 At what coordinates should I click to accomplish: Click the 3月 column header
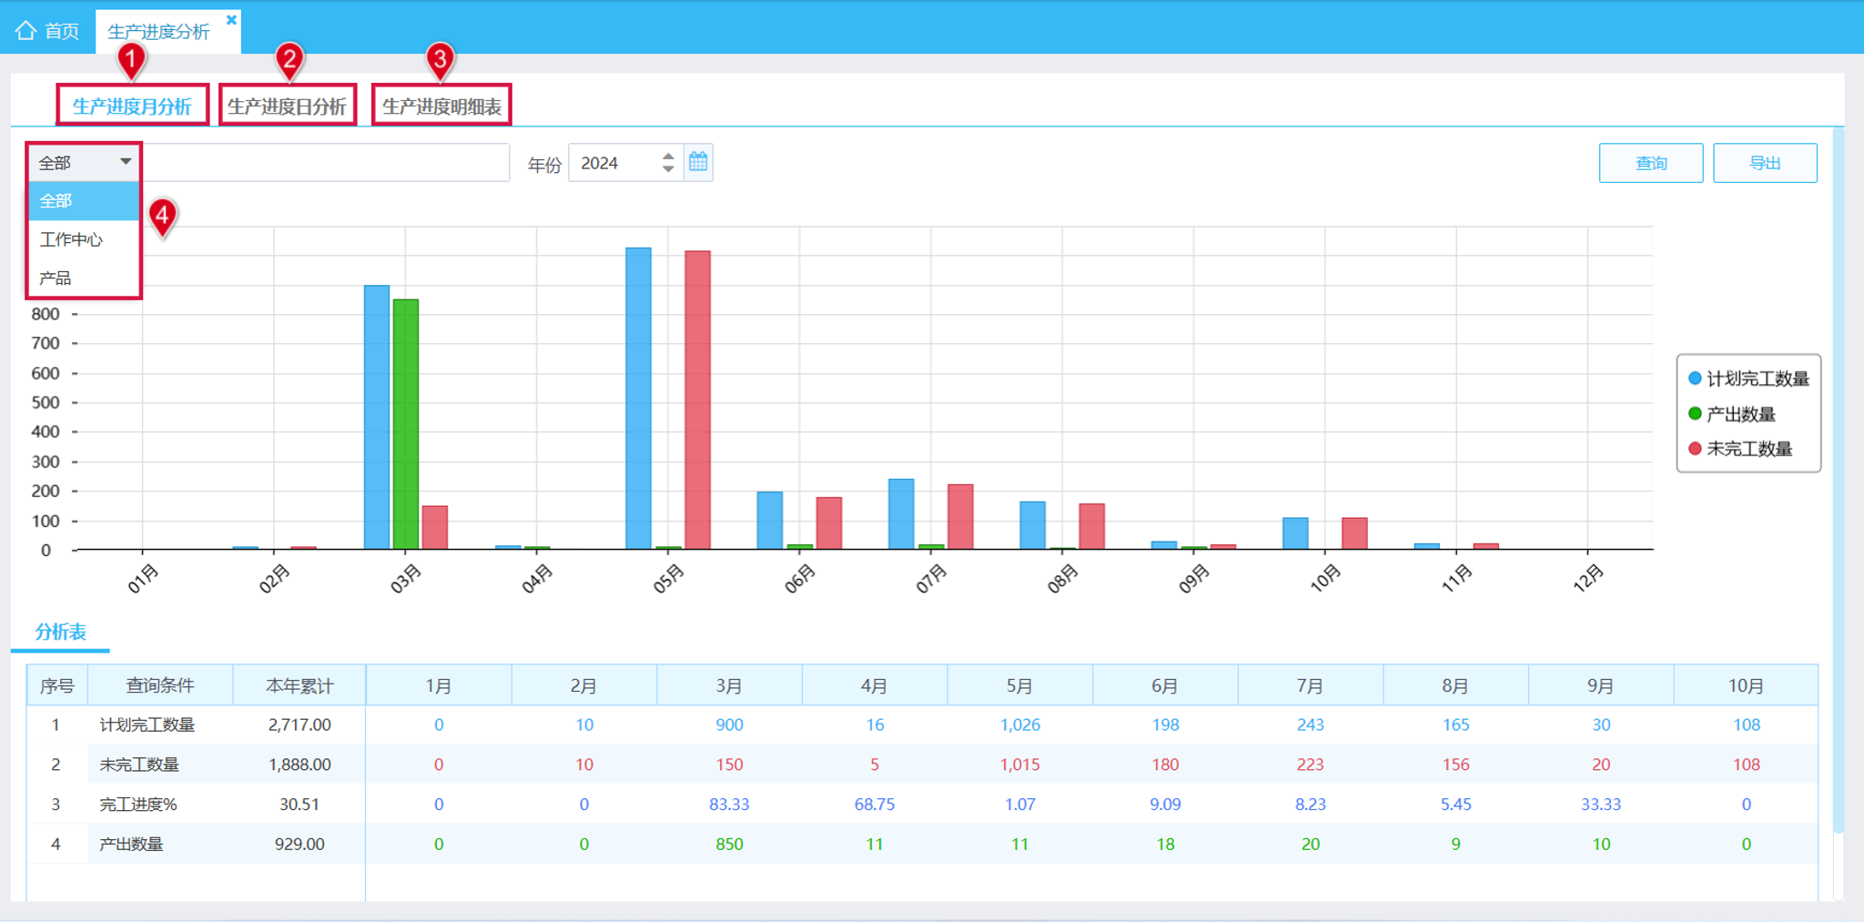pyautogui.click(x=729, y=685)
